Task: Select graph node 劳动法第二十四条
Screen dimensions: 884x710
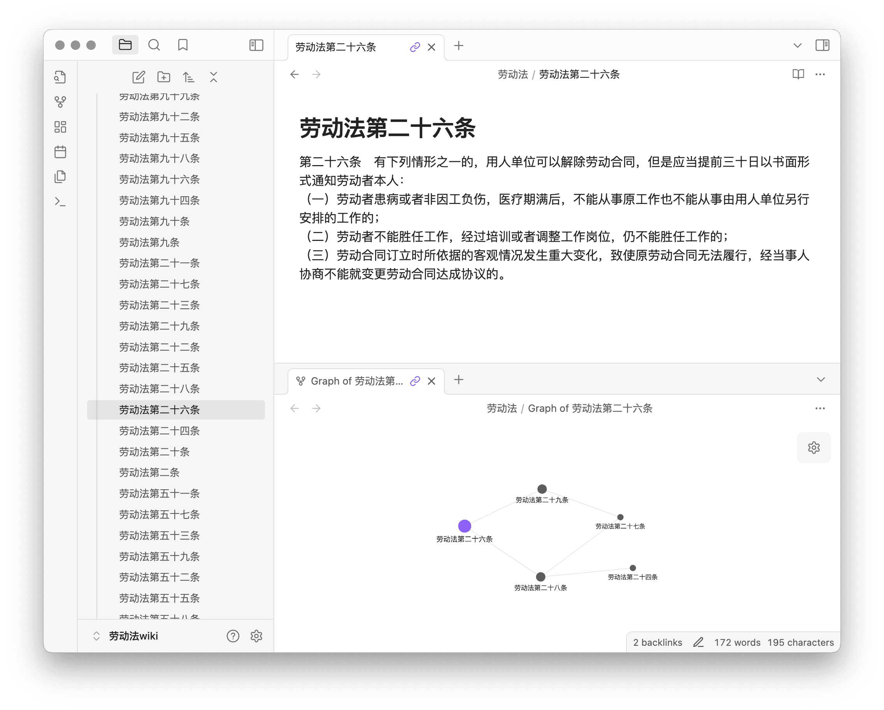Action: point(633,568)
